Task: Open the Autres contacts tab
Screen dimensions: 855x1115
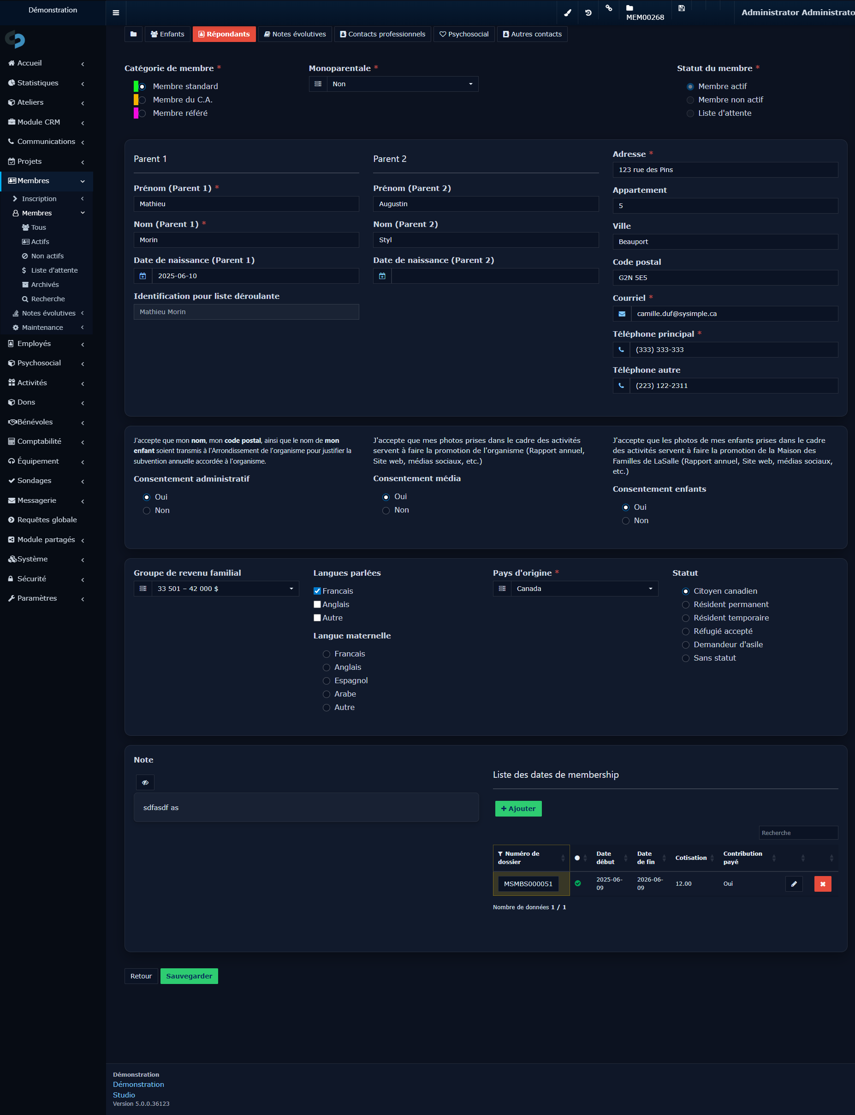Action: coord(532,34)
